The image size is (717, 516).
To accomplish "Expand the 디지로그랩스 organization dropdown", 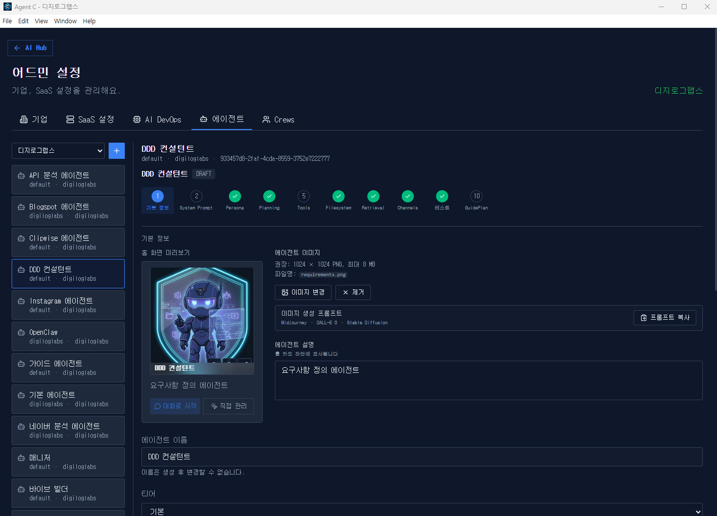I will tap(58, 151).
